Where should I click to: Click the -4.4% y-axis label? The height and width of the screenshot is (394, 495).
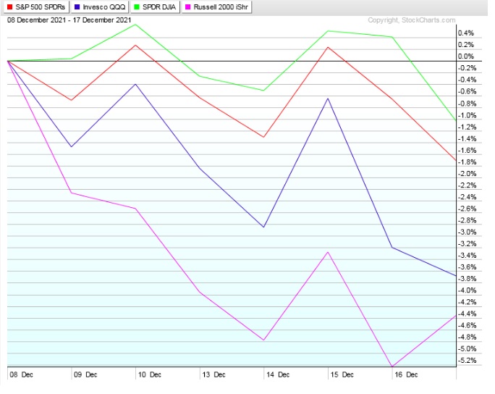coord(467,314)
